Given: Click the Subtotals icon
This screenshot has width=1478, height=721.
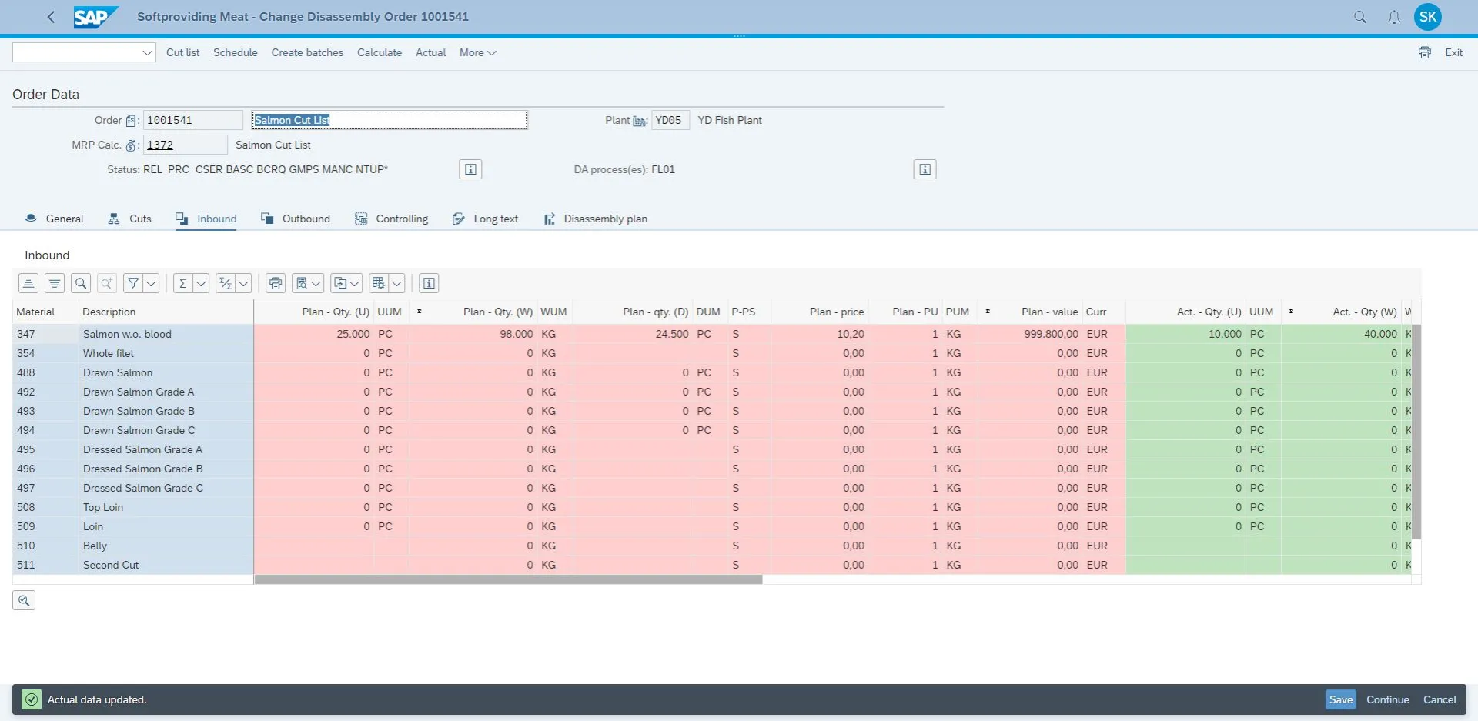Looking at the screenshot, I should pyautogui.click(x=225, y=283).
